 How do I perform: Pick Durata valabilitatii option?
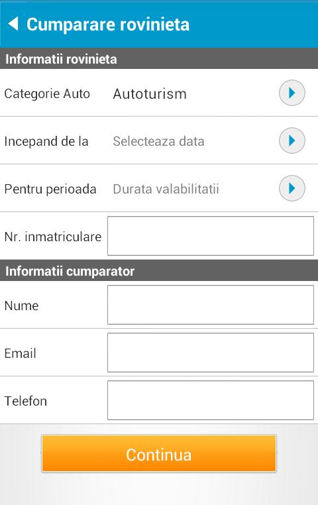166,189
